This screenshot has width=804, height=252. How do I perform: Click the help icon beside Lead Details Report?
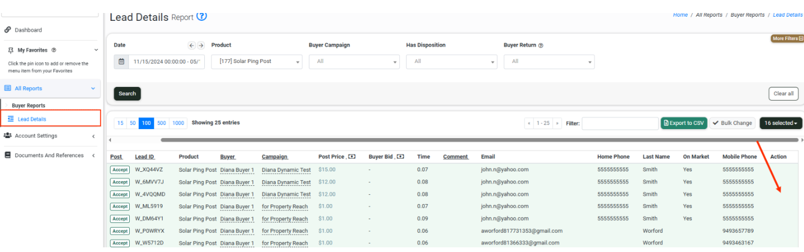click(202, 17)
